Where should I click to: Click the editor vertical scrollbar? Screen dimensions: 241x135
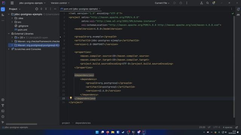234,67
